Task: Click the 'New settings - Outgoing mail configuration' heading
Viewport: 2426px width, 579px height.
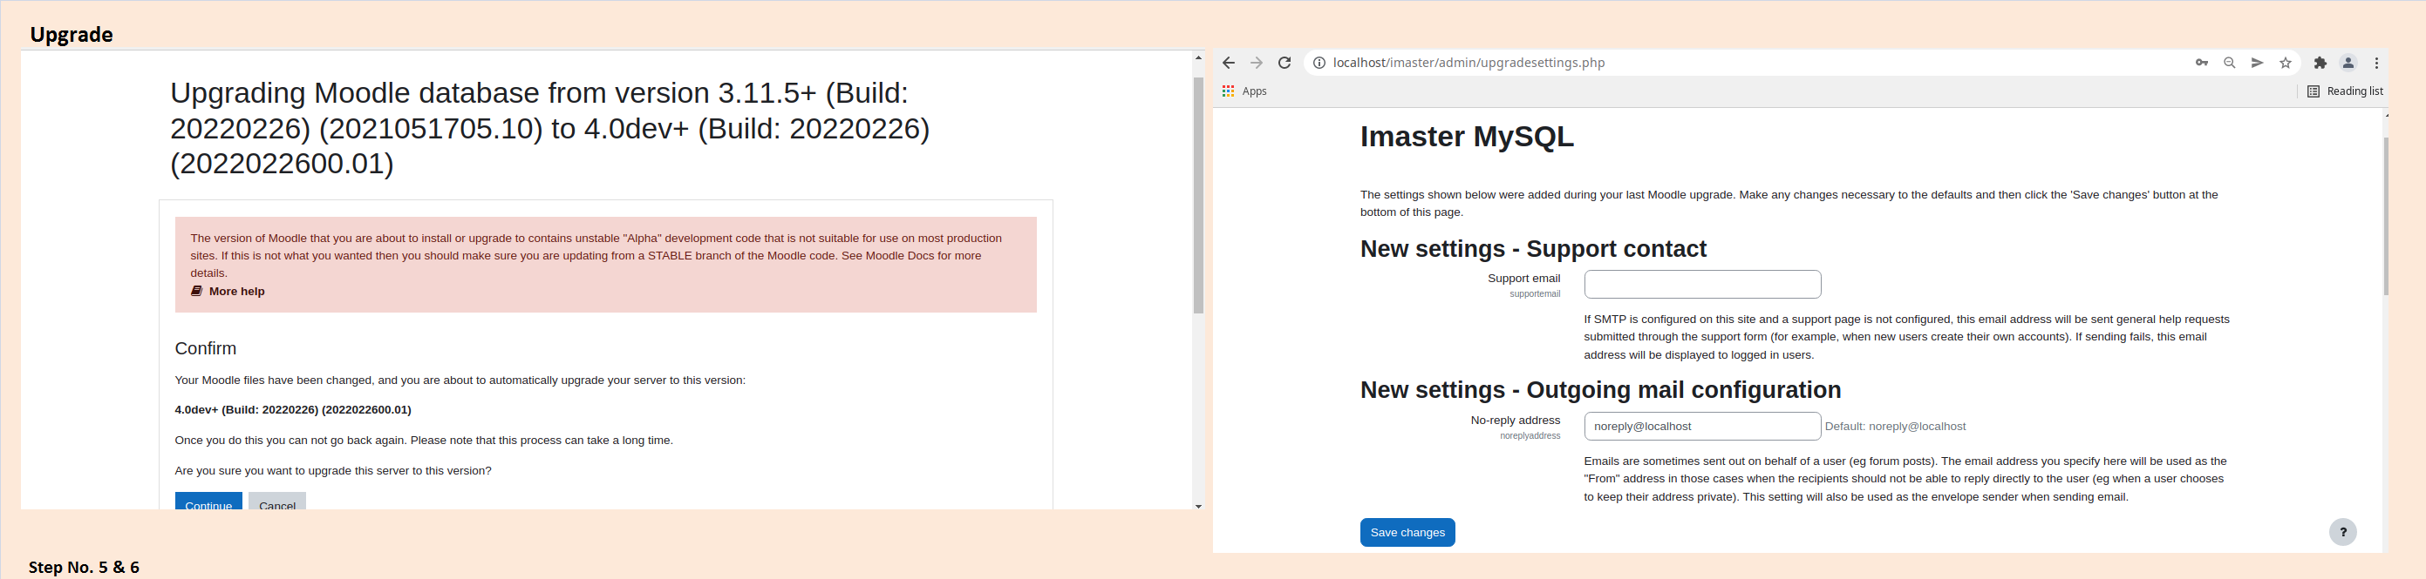Action: click(1600, 390)
